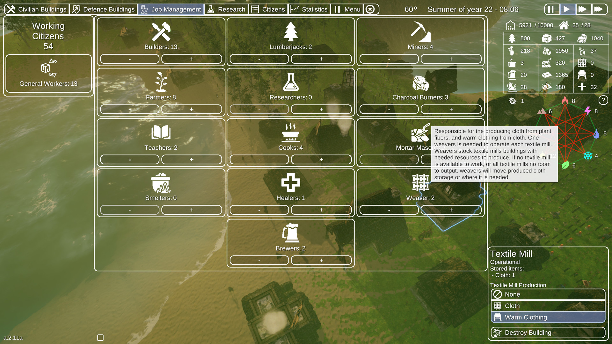
Task: Click the Builders hammer and saw icon
Action: [161, 32]
